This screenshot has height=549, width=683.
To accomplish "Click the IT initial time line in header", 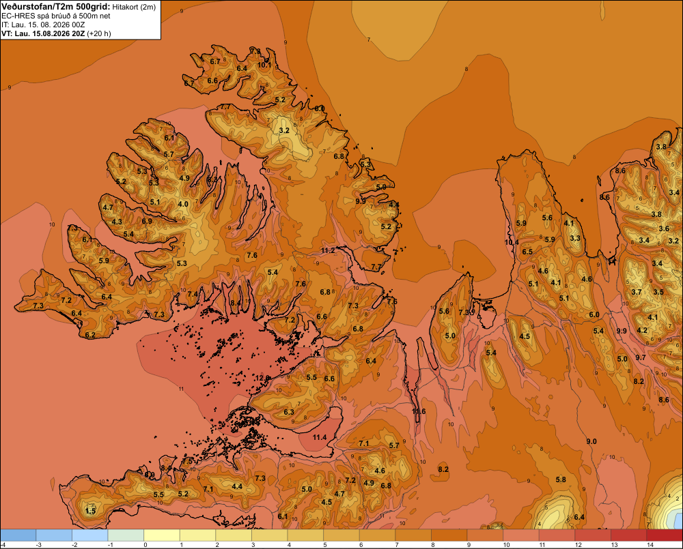I will click(43, 25).
